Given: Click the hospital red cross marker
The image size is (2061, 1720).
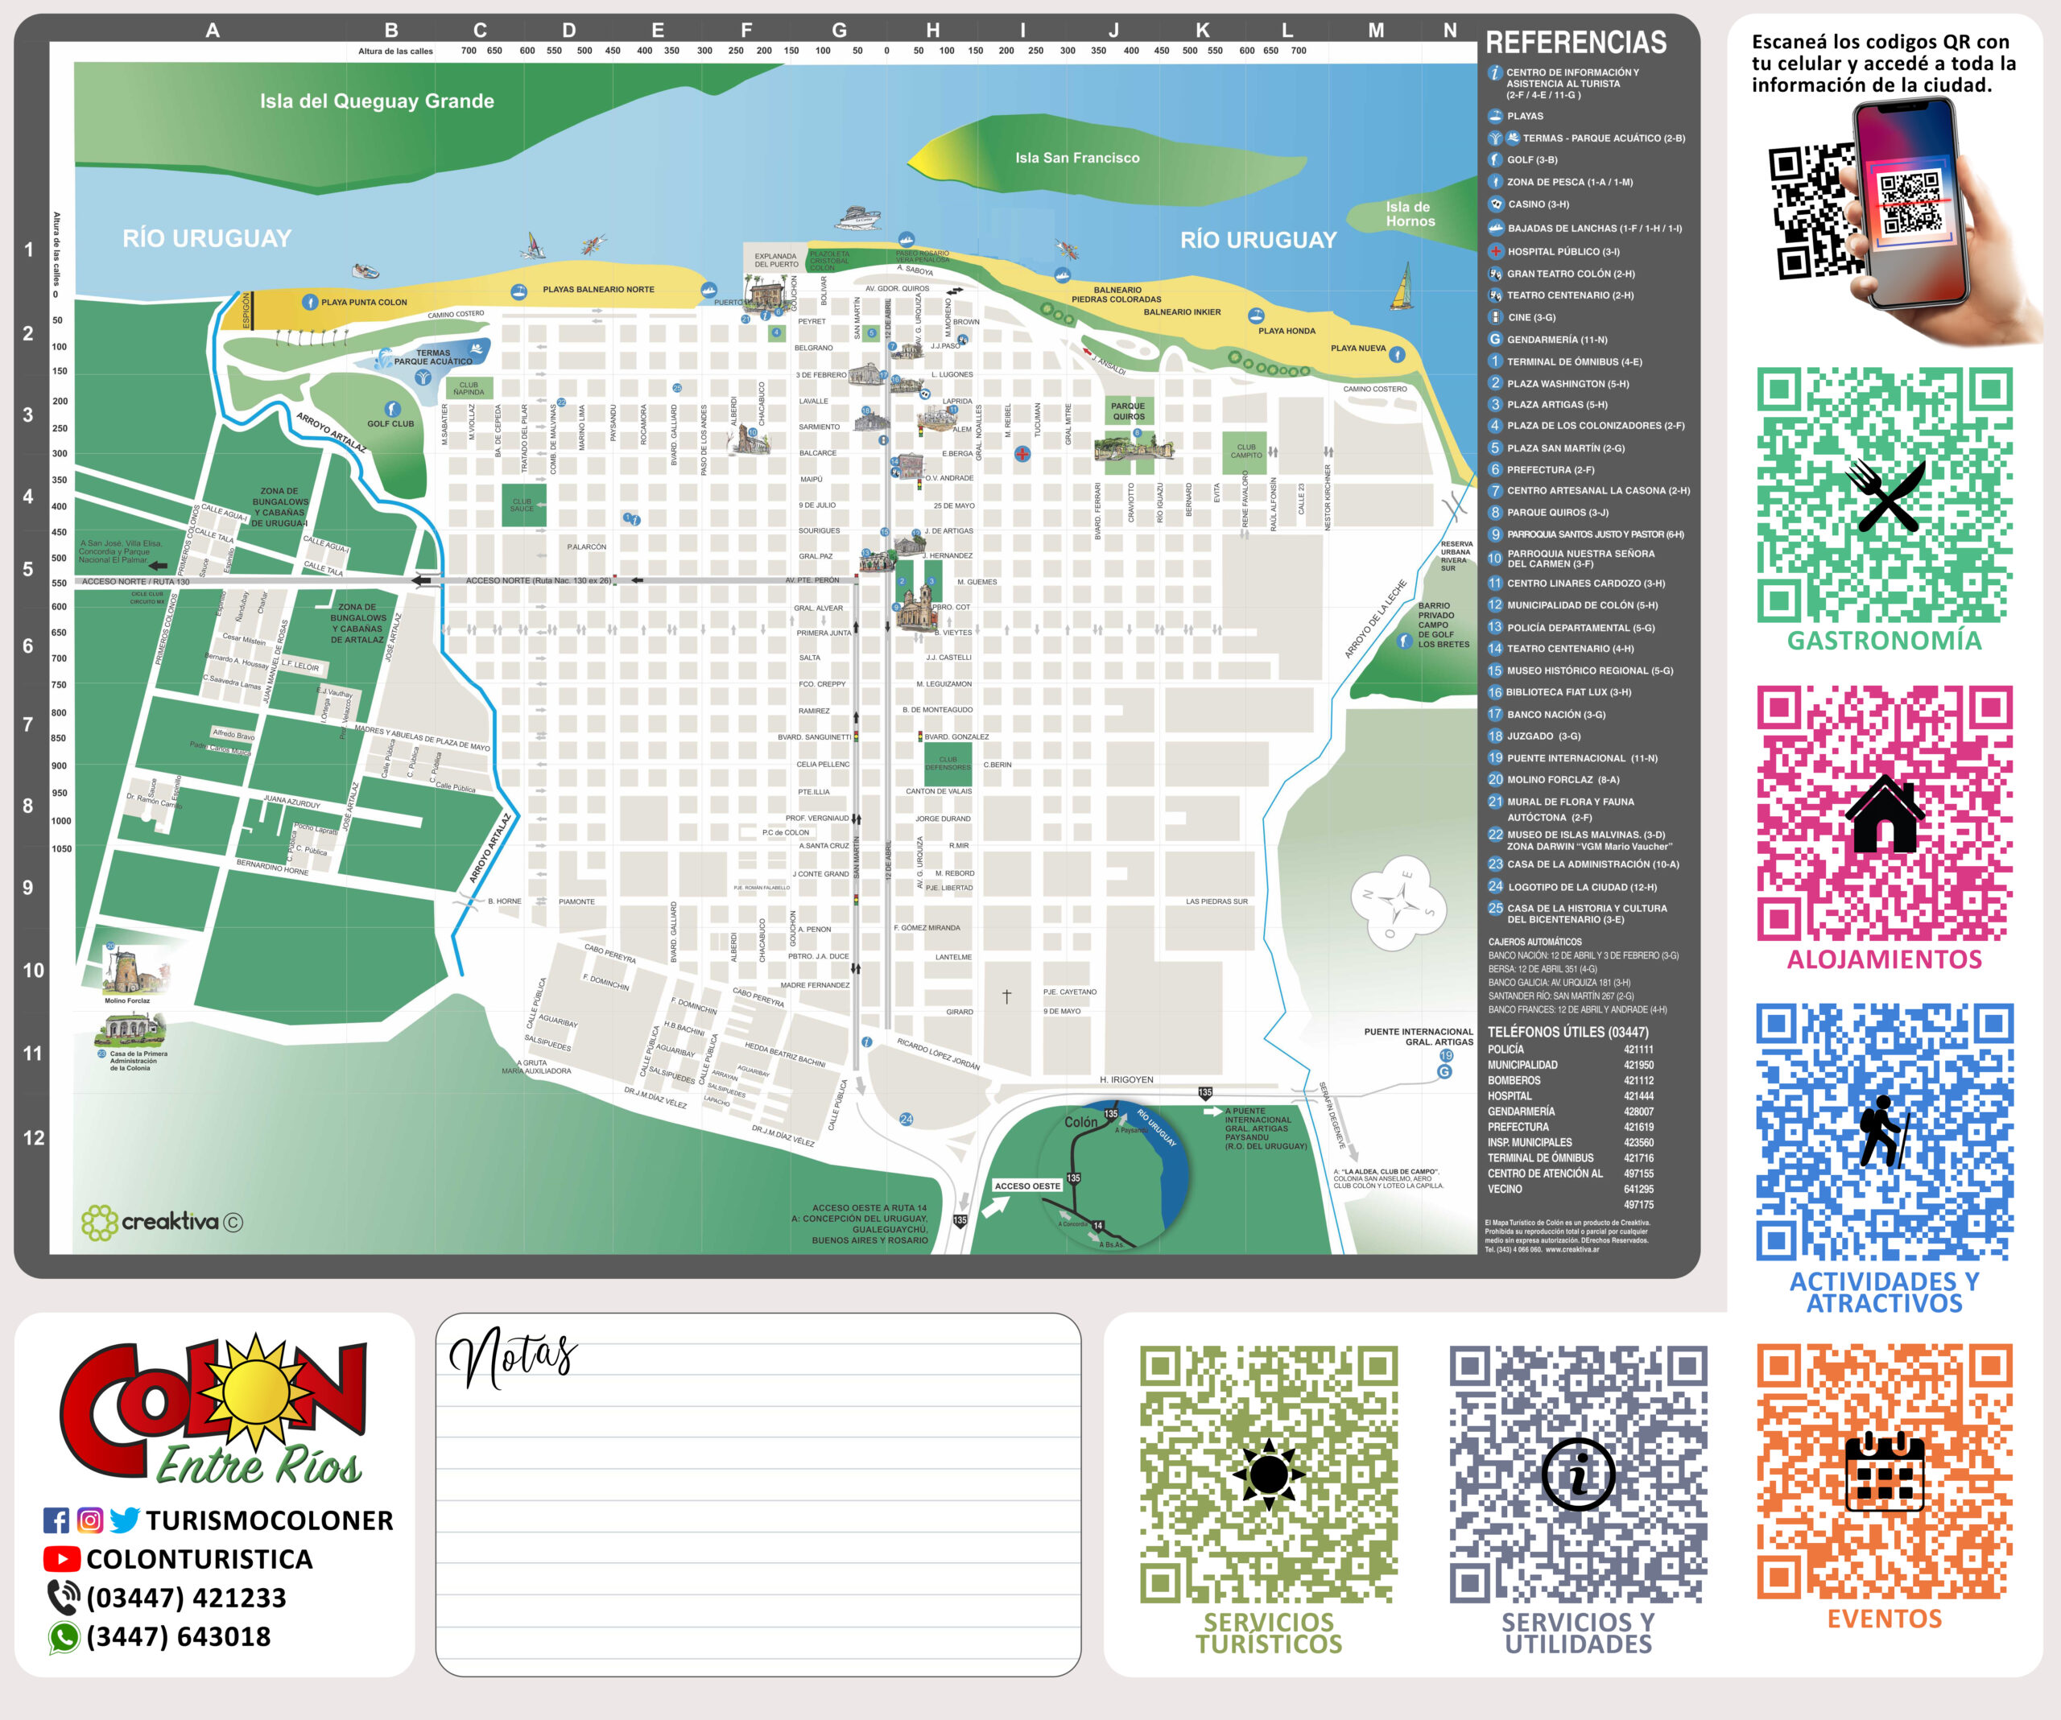Looking at the screenshot, I should pyautogui.click(x=1022, y=453).
